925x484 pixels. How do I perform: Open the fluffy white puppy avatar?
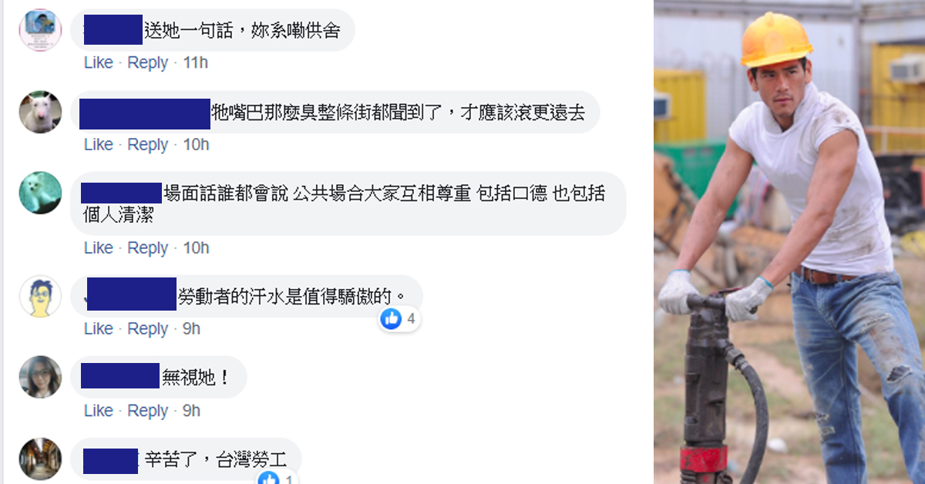point(40,193)
